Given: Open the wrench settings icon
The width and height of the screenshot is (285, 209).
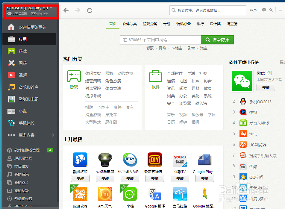Looking at the screenshot, I should click(271, 10).
